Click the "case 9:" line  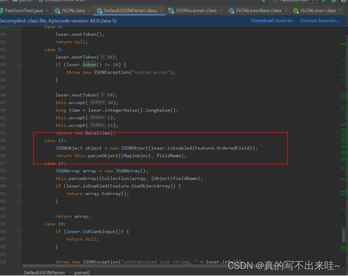(54, 49)
